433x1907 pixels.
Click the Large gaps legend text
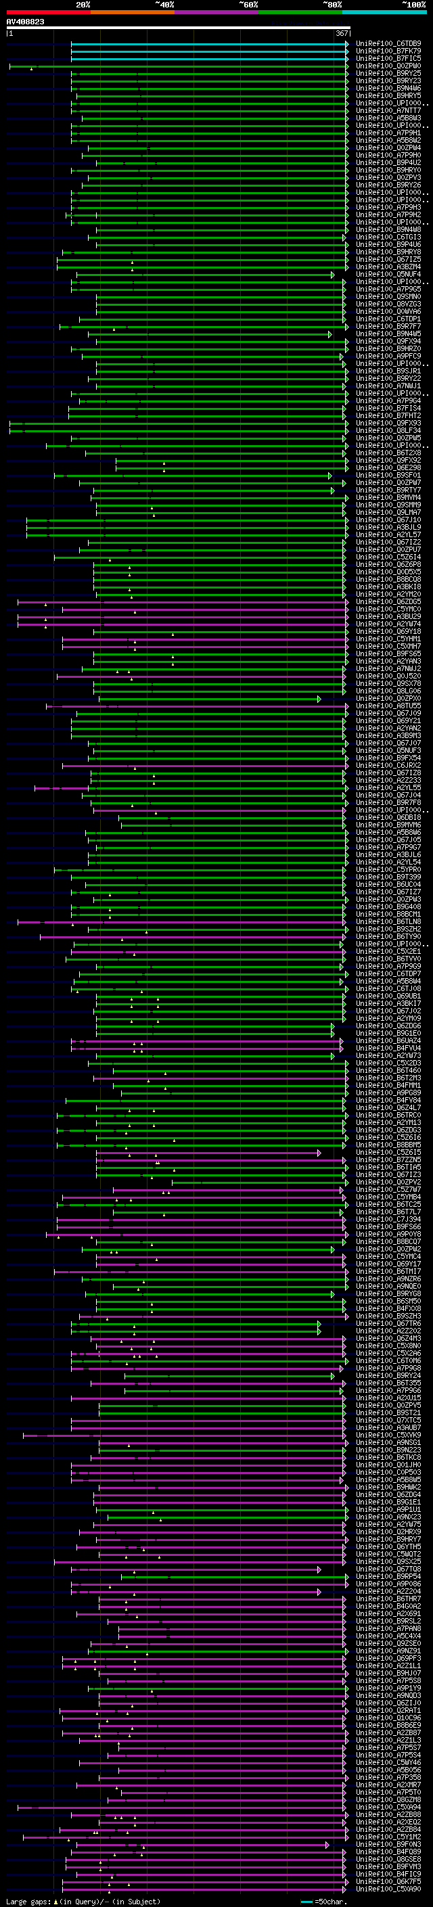point(29,1901)
